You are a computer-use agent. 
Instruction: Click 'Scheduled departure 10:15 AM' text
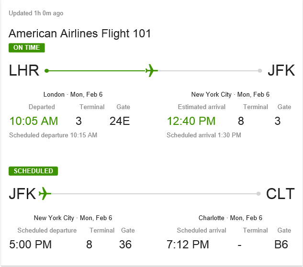click(53, 135)
